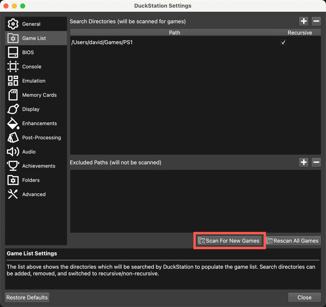Click Rescan All Games button

(293, 240)
